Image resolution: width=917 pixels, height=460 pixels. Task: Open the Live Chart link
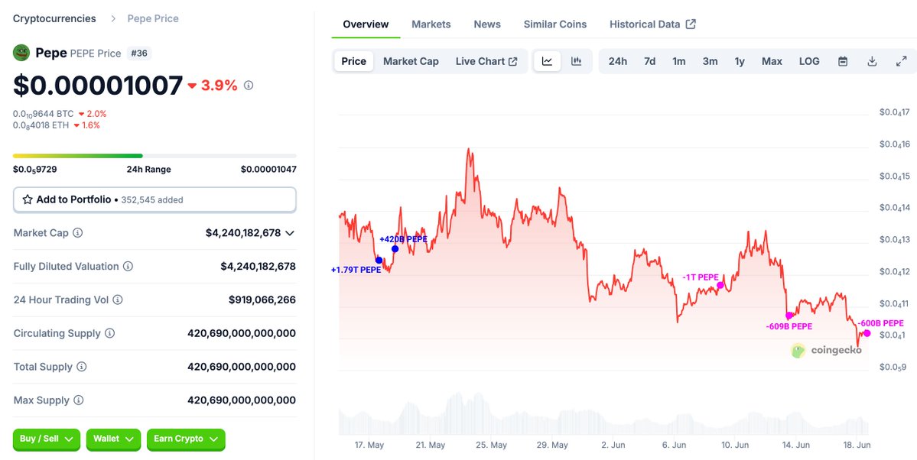click(x=486, y=61)
